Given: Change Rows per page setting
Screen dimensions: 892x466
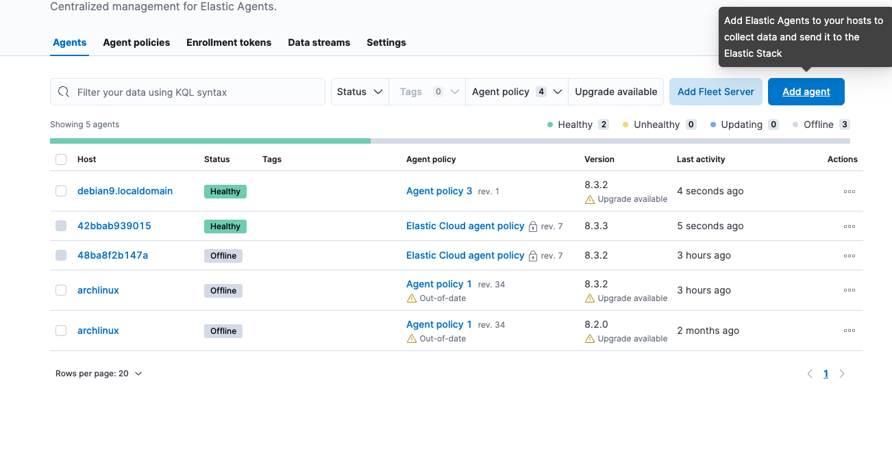Looking at the screenshot, I should (x=99, y=374).
